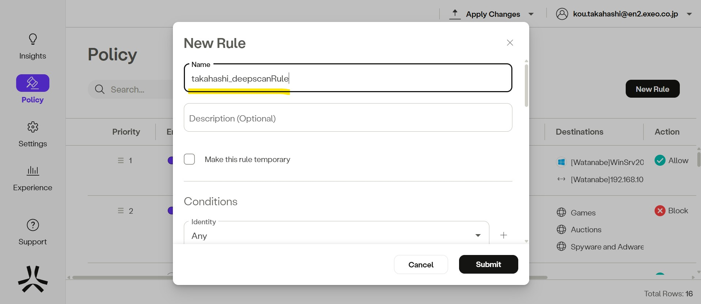Screen dimensions: 701x304
Task: Close the New Rule dialog
Action: 510,43
